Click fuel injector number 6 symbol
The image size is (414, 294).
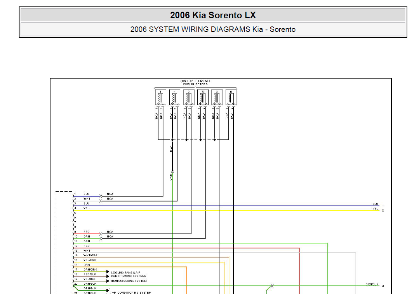[231, 98]
